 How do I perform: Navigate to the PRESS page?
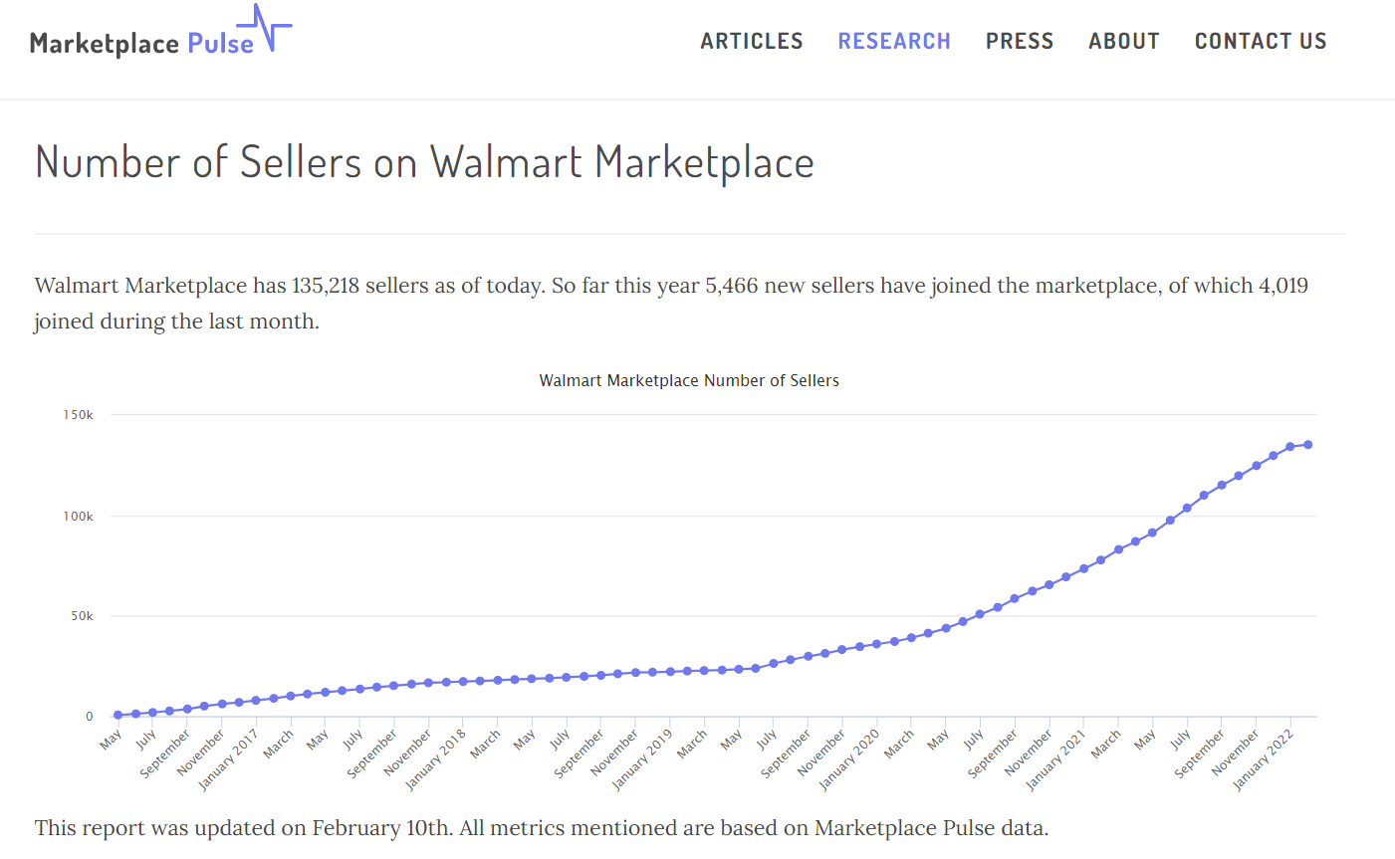click(1020, 41)
